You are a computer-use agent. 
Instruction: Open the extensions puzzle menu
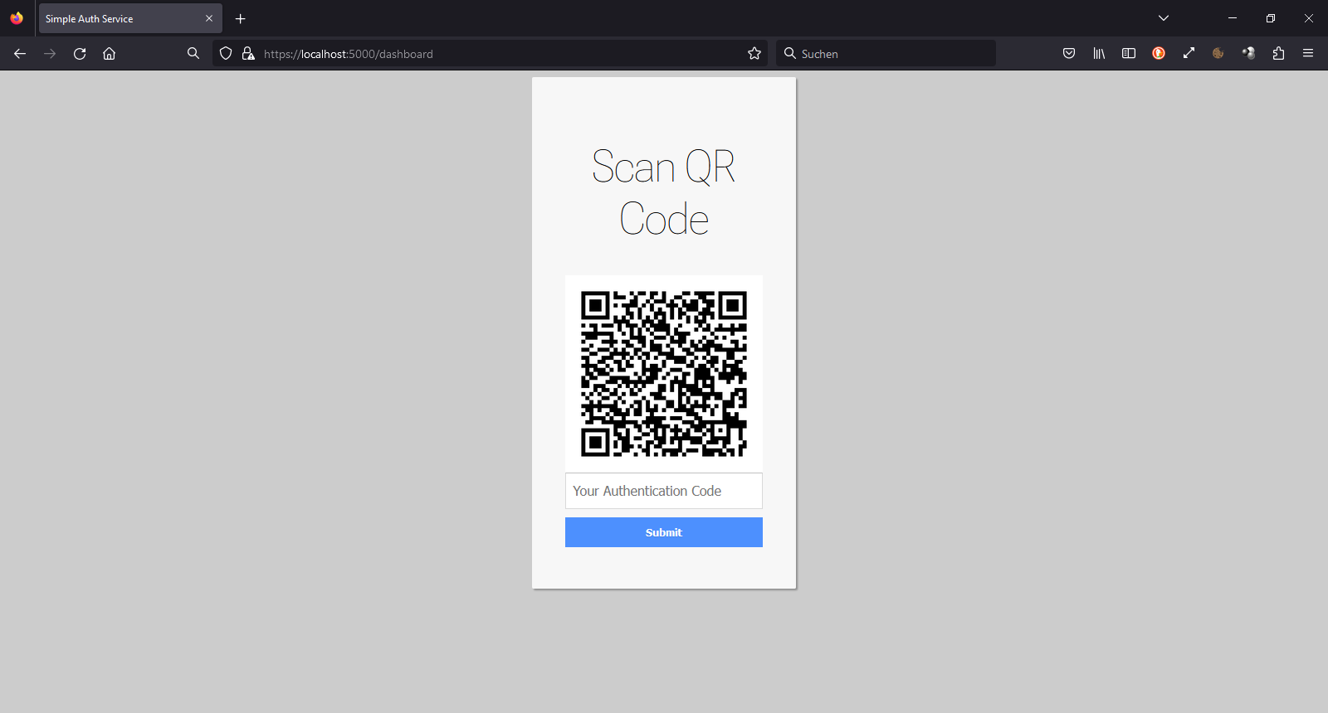(x=1278, y=54)
